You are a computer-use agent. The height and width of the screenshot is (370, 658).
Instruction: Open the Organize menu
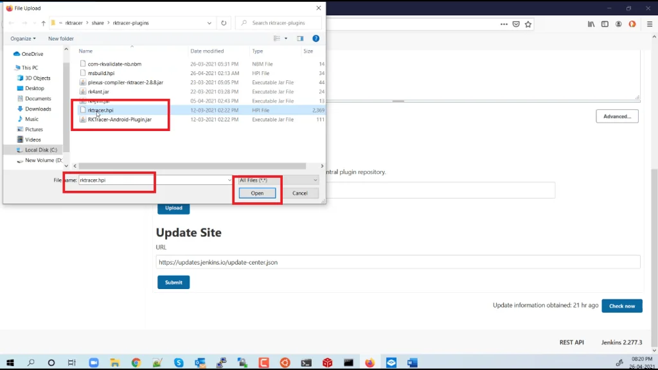pos(23,39)
